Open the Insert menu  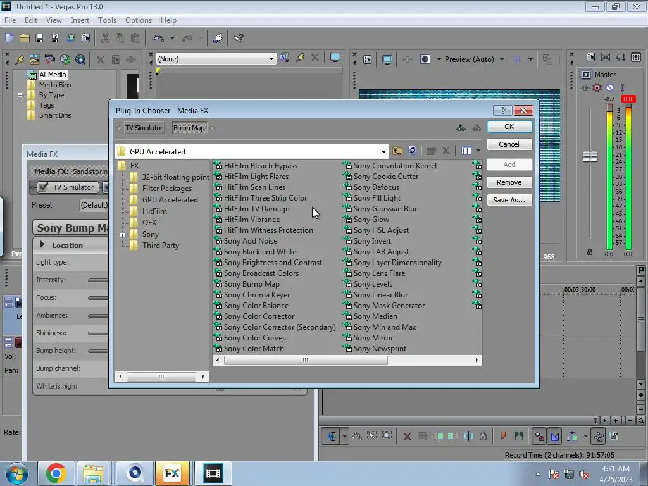pyautogui.click(x=80, y=20)
